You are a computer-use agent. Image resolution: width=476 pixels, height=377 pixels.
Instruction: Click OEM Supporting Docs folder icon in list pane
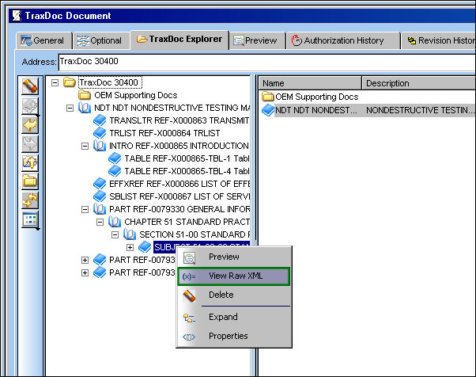(268, 97)
